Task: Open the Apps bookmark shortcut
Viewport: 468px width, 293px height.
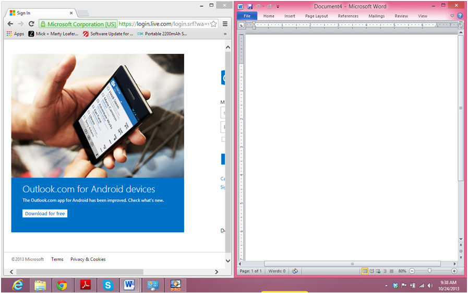Action: pos(15,34)
